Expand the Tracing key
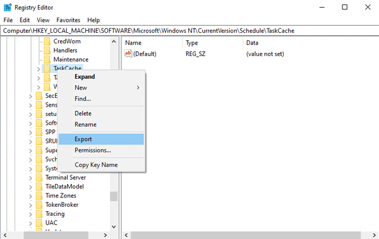 coord(30,214)
